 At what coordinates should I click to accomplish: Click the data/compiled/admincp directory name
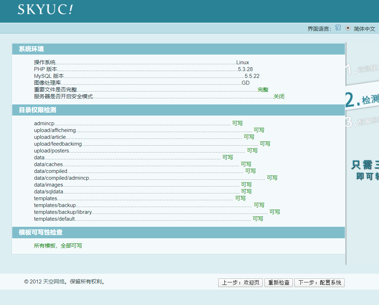tap(62, 178)
